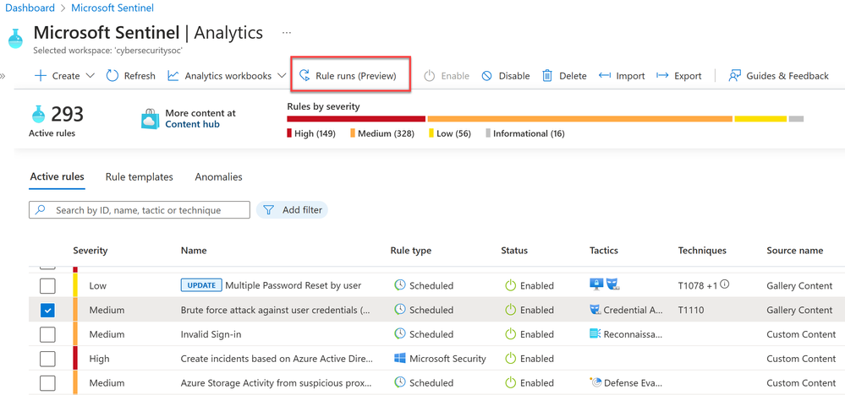Sort by the Severity column header
Screen dimensions: 845x395
point(91,251)
